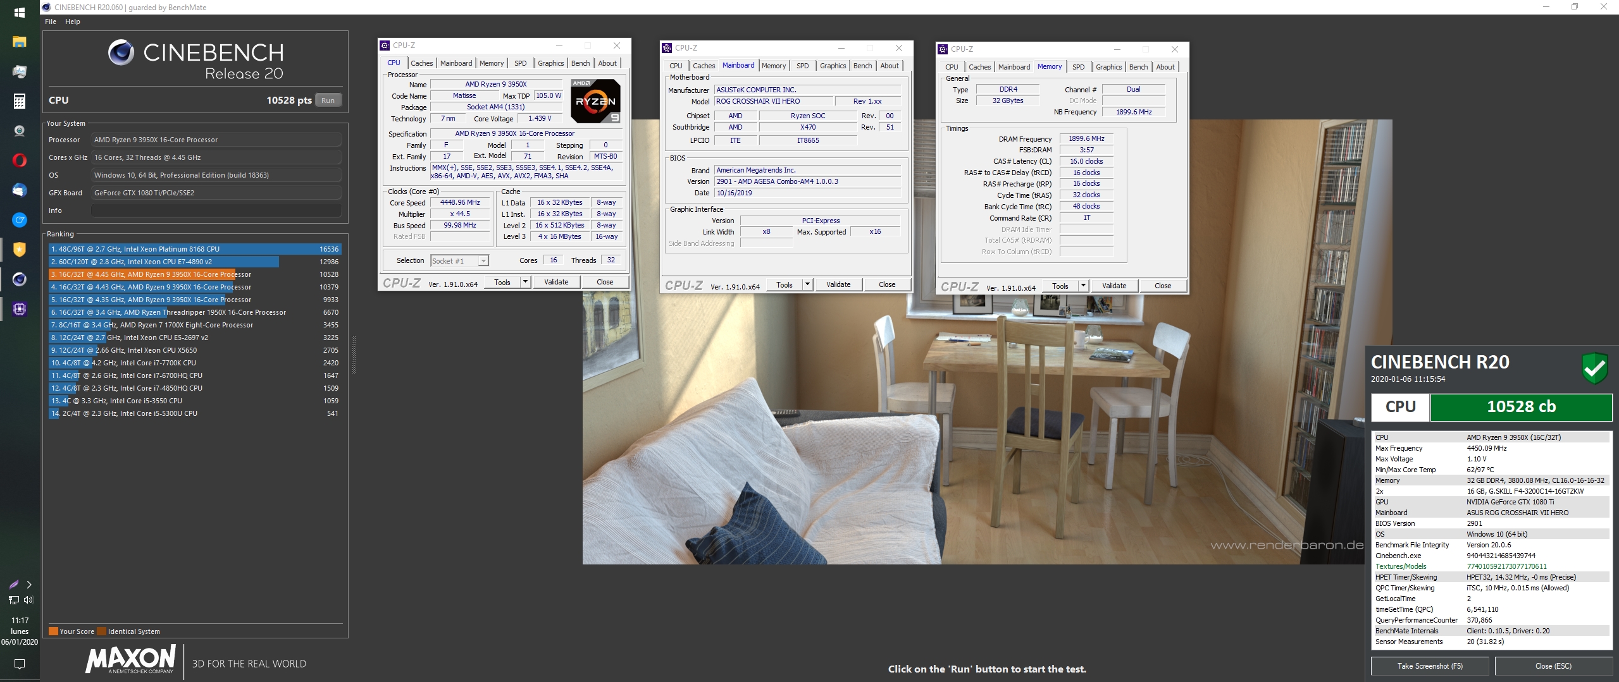Open the Windows Start menu
This screenshot has width=1619, height=682.
coord(20,13)
